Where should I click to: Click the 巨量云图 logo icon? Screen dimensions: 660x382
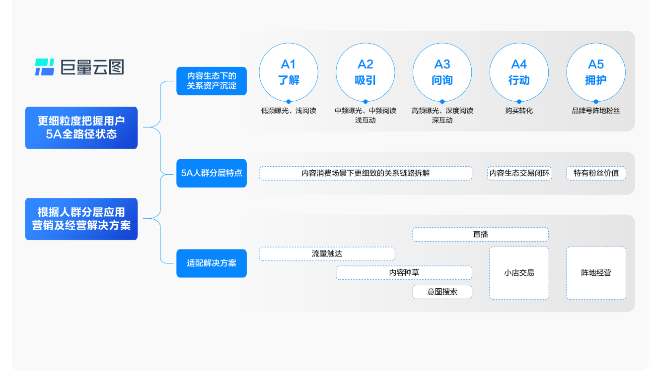[44, 67]
